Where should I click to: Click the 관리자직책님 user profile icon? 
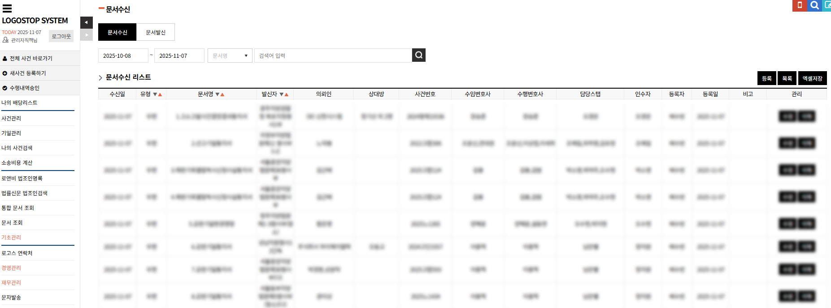5,40
